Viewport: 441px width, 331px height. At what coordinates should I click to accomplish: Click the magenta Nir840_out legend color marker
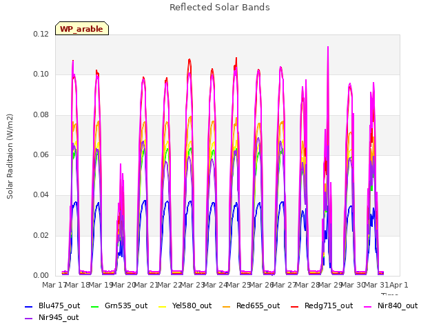(367, 306)
